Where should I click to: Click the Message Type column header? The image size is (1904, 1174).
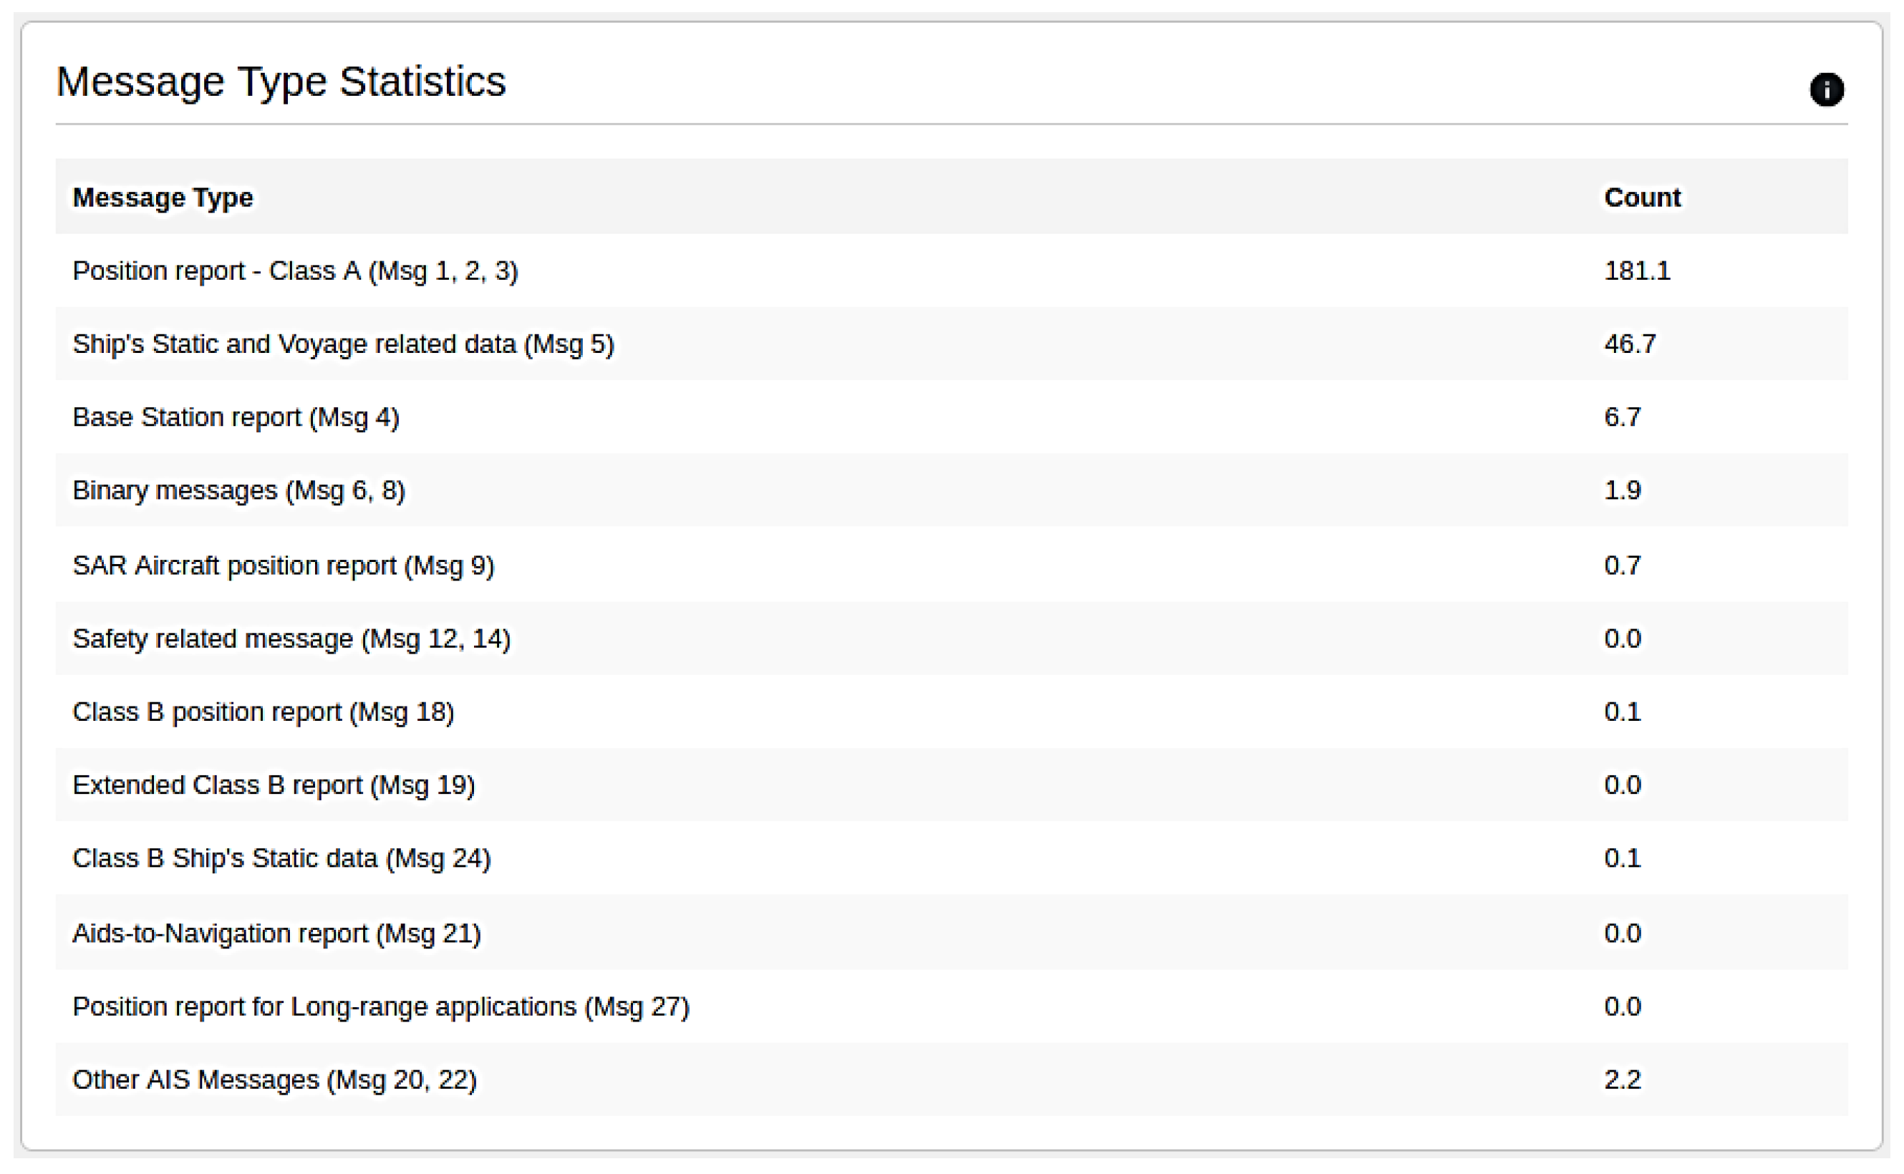163,198
